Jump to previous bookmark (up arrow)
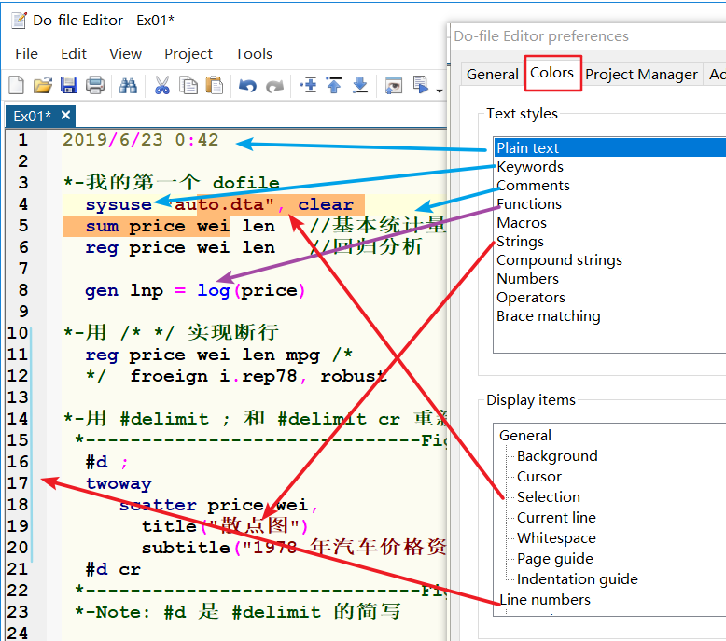 pos(334,85)
